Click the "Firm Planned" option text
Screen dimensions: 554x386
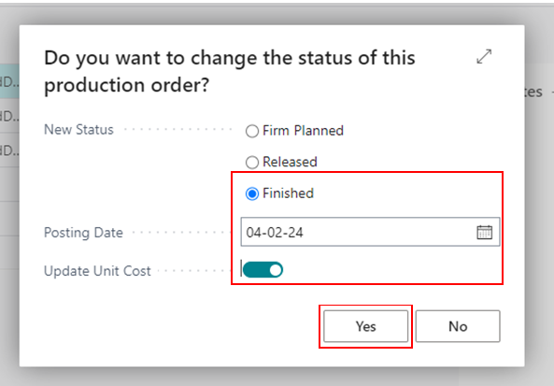click(x=303, y=131)
